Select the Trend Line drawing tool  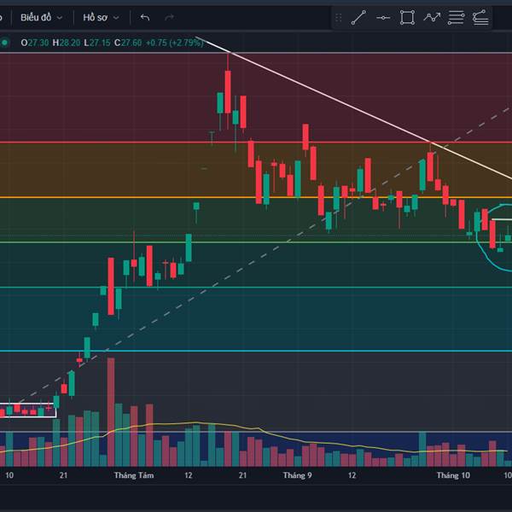tap(358, 18)
